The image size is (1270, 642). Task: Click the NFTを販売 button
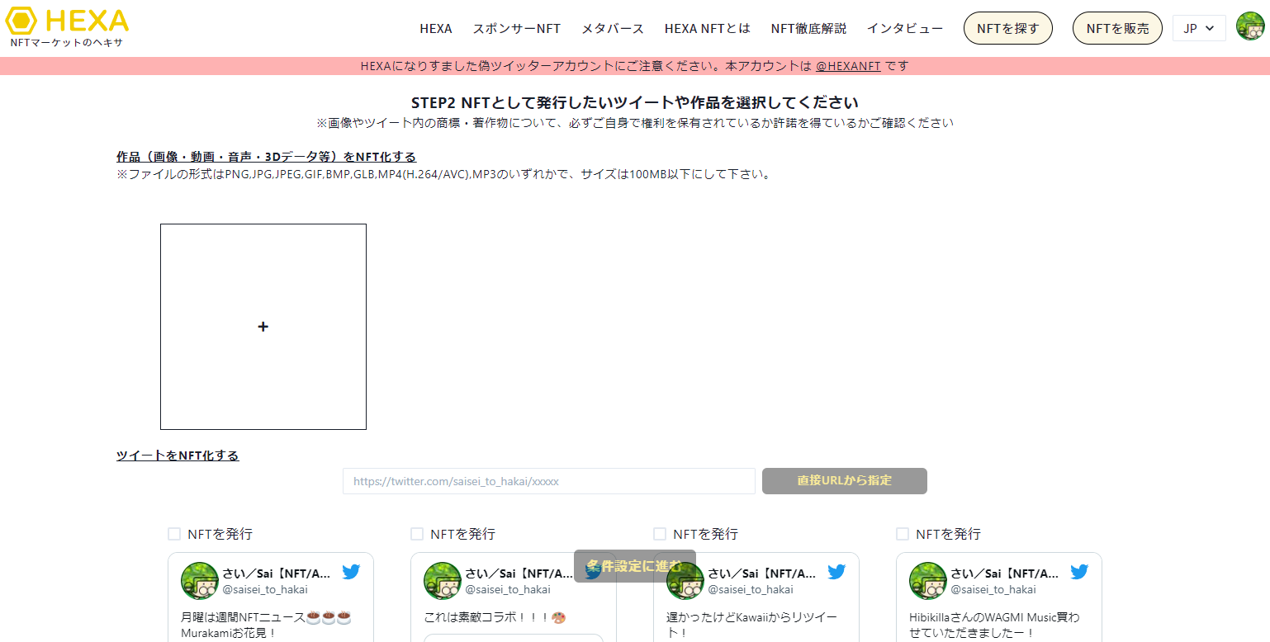1117,28
